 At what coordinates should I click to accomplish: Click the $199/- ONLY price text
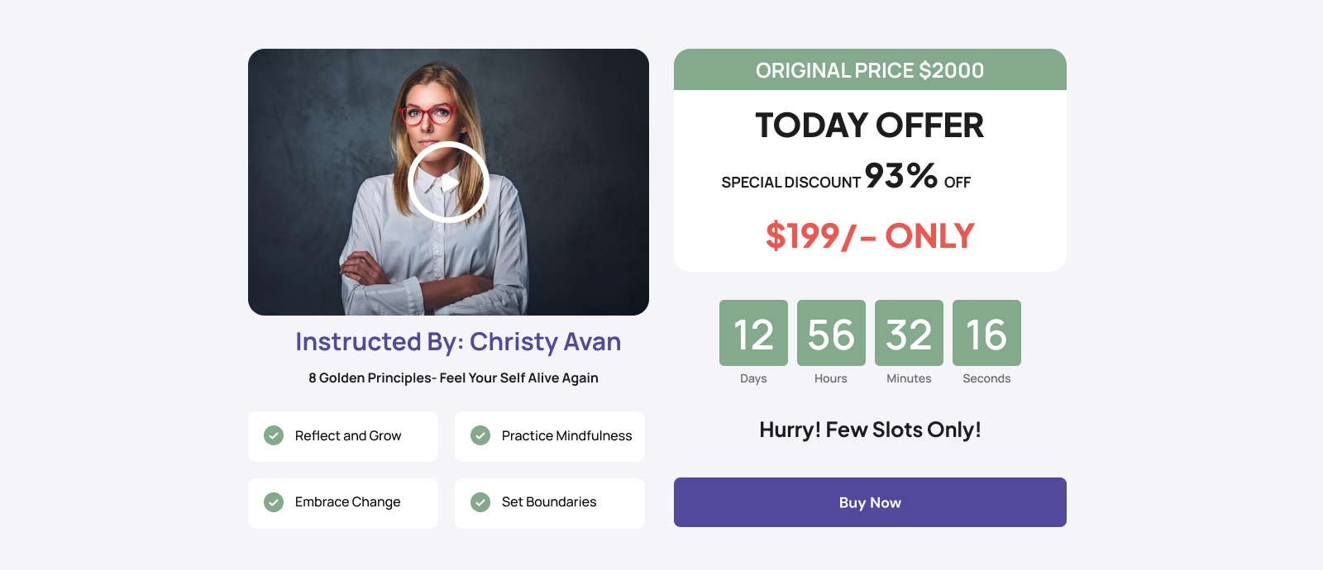pyautogui.click(x=870, y=236)
